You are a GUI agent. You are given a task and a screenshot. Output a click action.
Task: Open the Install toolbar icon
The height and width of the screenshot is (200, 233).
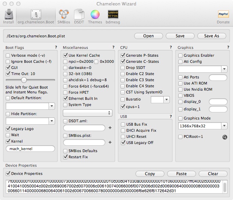[x=9, y=14]
